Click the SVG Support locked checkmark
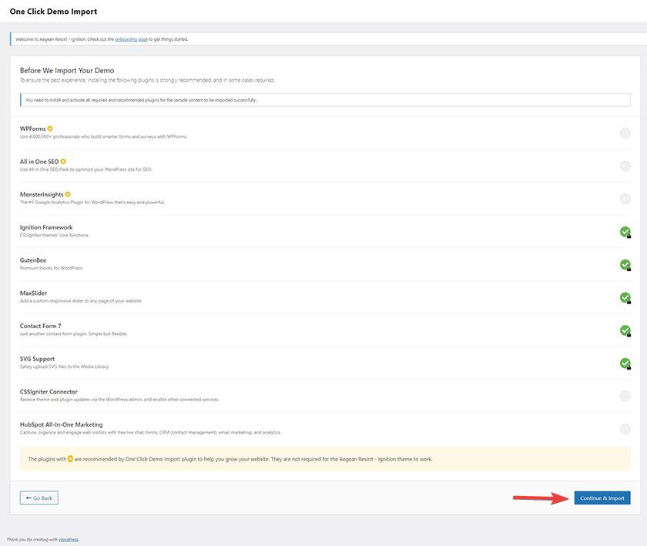Screen dimensions: 647x546 (x=625, y=363)
